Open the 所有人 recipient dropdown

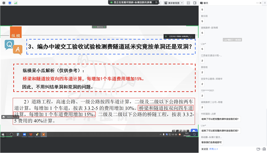click(213, 149)
